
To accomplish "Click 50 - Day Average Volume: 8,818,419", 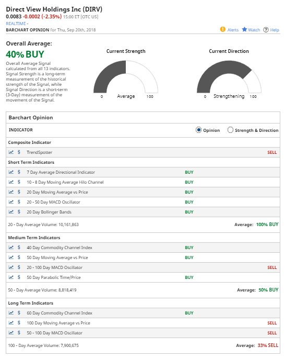I will pyautogui.click(x=42, y=290).
